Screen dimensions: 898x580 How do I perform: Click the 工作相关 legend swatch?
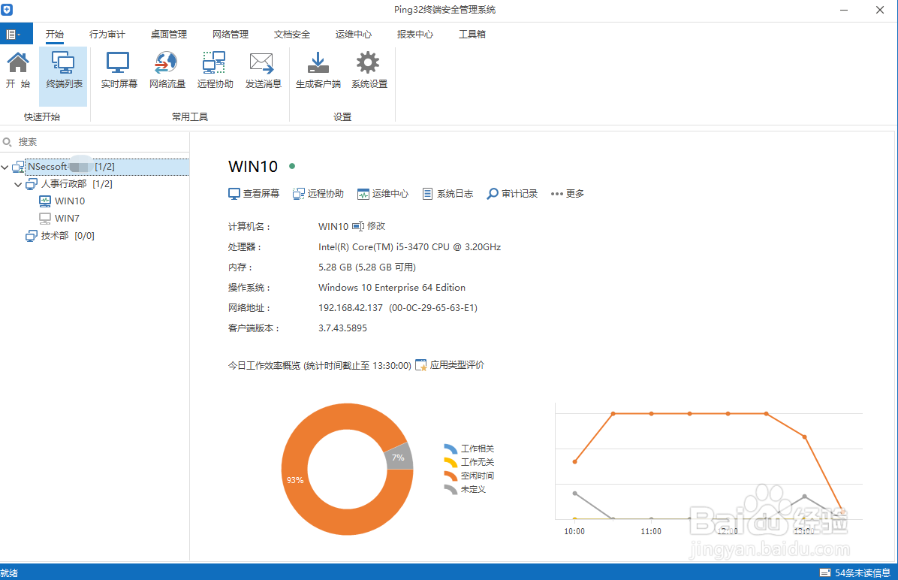pyautogui.click(x=451, y=449)
